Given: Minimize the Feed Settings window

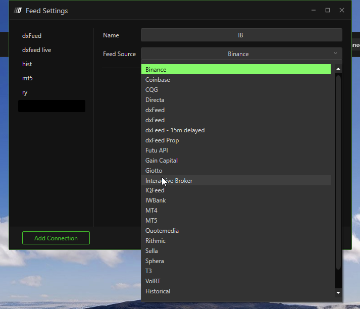Looking at the screenshot, I should 313,10.
